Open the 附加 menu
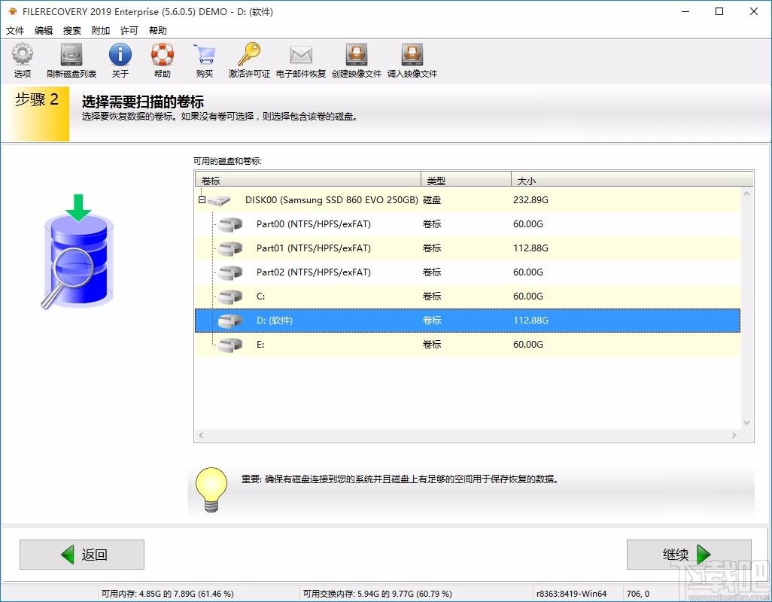The image size is (772, 602). point(100,31)
